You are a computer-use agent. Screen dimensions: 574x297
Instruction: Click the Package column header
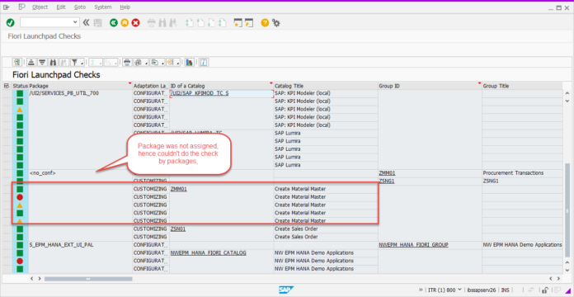point(80,86)
